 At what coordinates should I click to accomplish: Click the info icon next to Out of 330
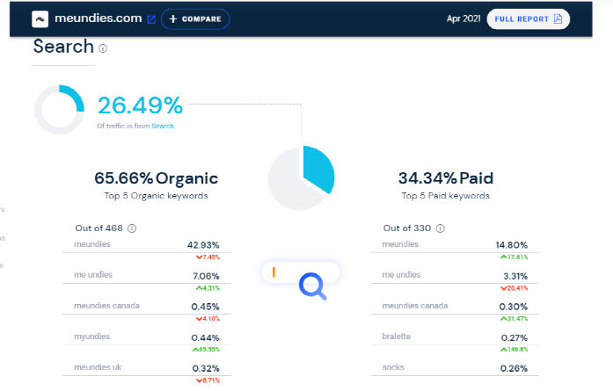coord(441,228)
